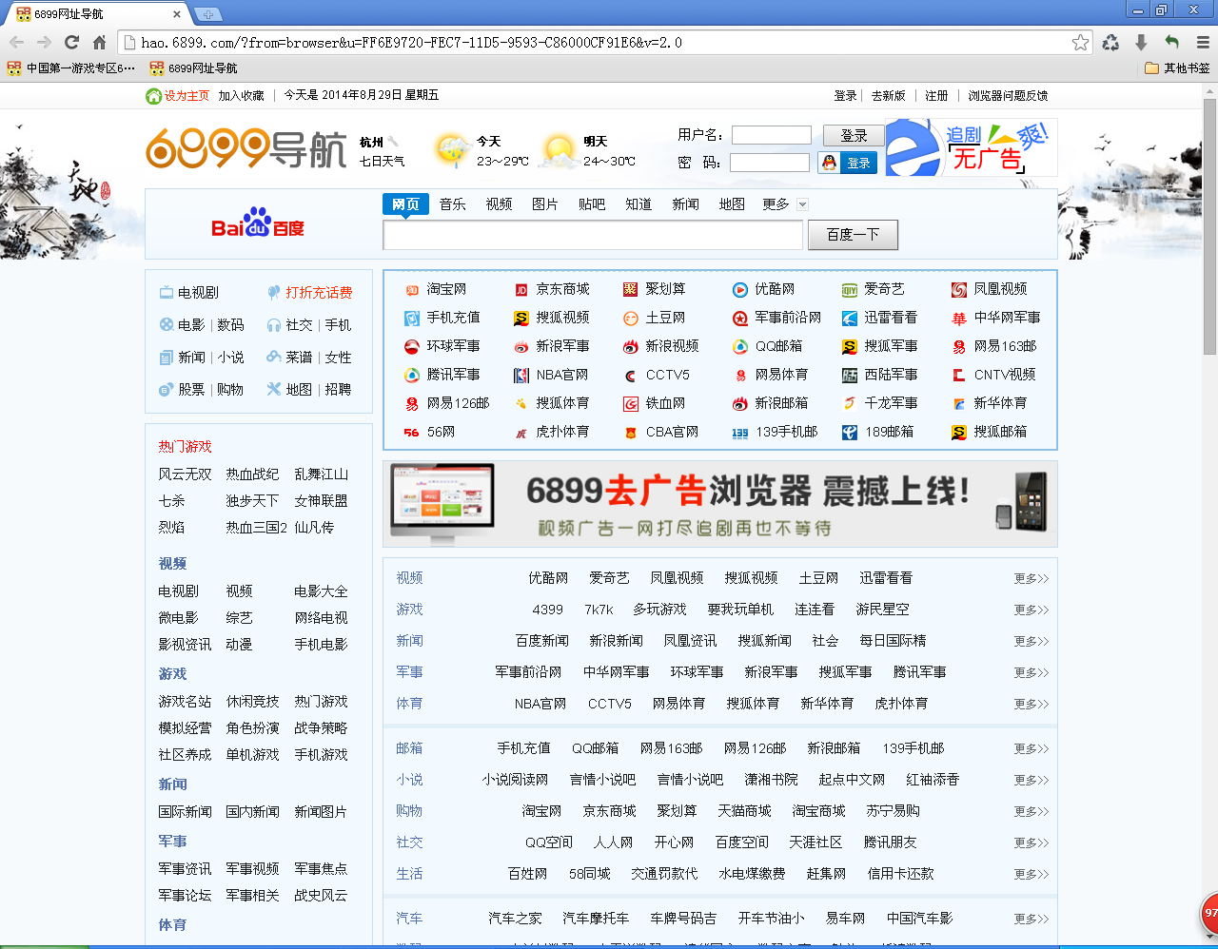The image size is (1218, 949).
Task: Click the QQ邮箱 icon
Action: [740, 347]
